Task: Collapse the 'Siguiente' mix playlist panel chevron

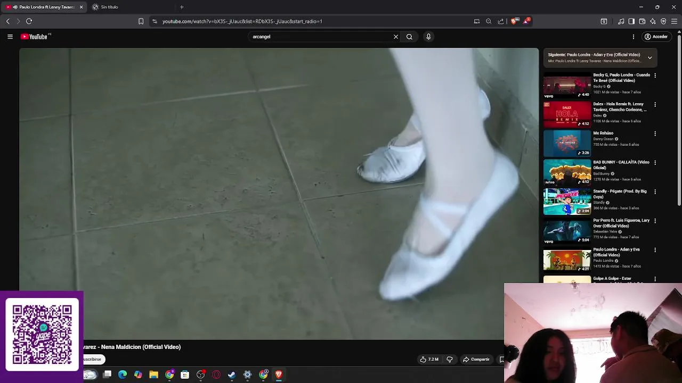Action: coord(649,57)
